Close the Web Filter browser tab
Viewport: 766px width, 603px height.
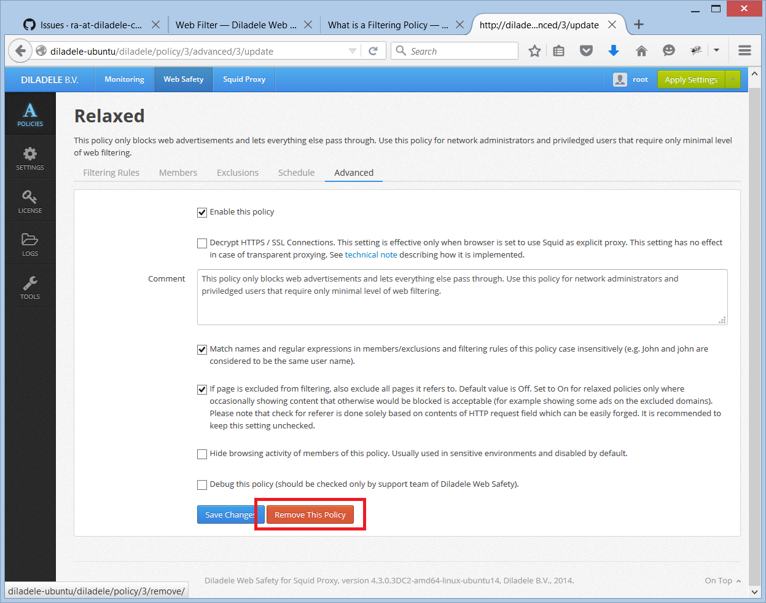click(308, 25)
